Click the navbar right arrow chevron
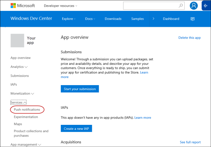The height and width of the screenshot is (147, 211). tap(153, 19)
